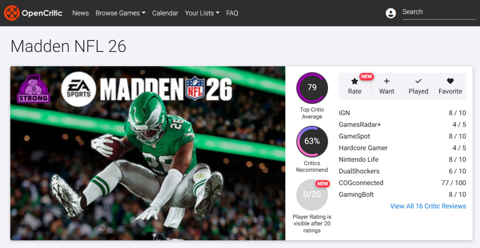
Task: Click the Critics Recommend label
Action: click(312, 166)
